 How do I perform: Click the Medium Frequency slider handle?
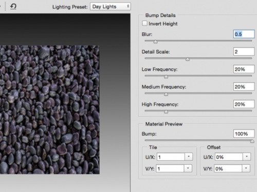166,94
